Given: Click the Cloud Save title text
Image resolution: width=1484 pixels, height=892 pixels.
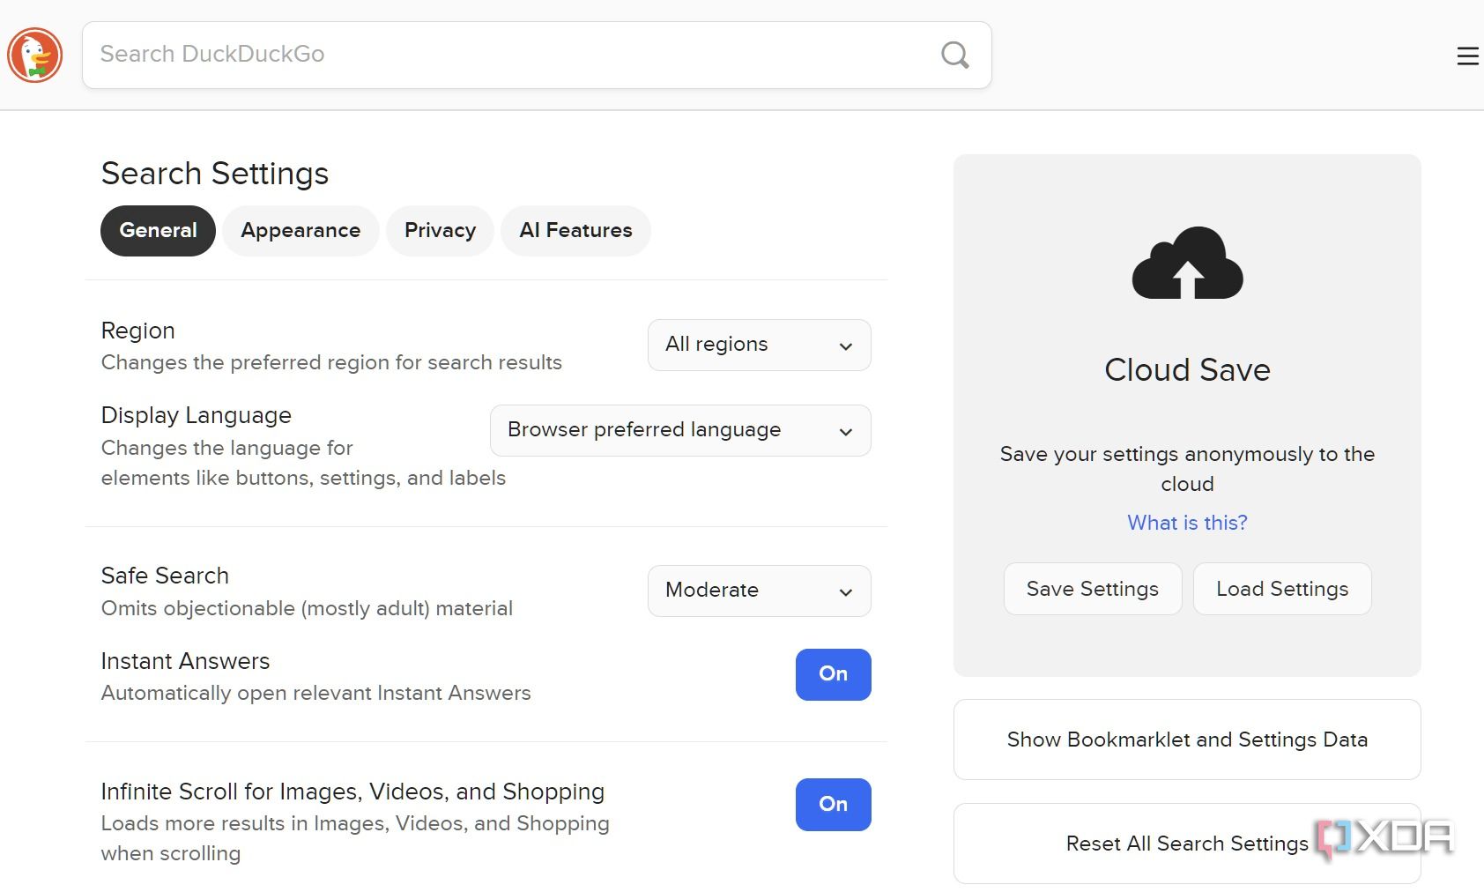Looking at the screenshot, I should coord(1187,370).
